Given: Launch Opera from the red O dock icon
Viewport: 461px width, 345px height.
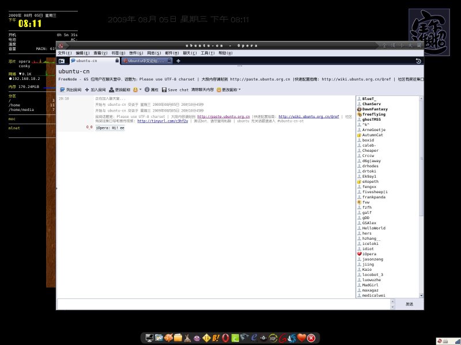Looking at the screenshot, I should (x=225, y=338).
